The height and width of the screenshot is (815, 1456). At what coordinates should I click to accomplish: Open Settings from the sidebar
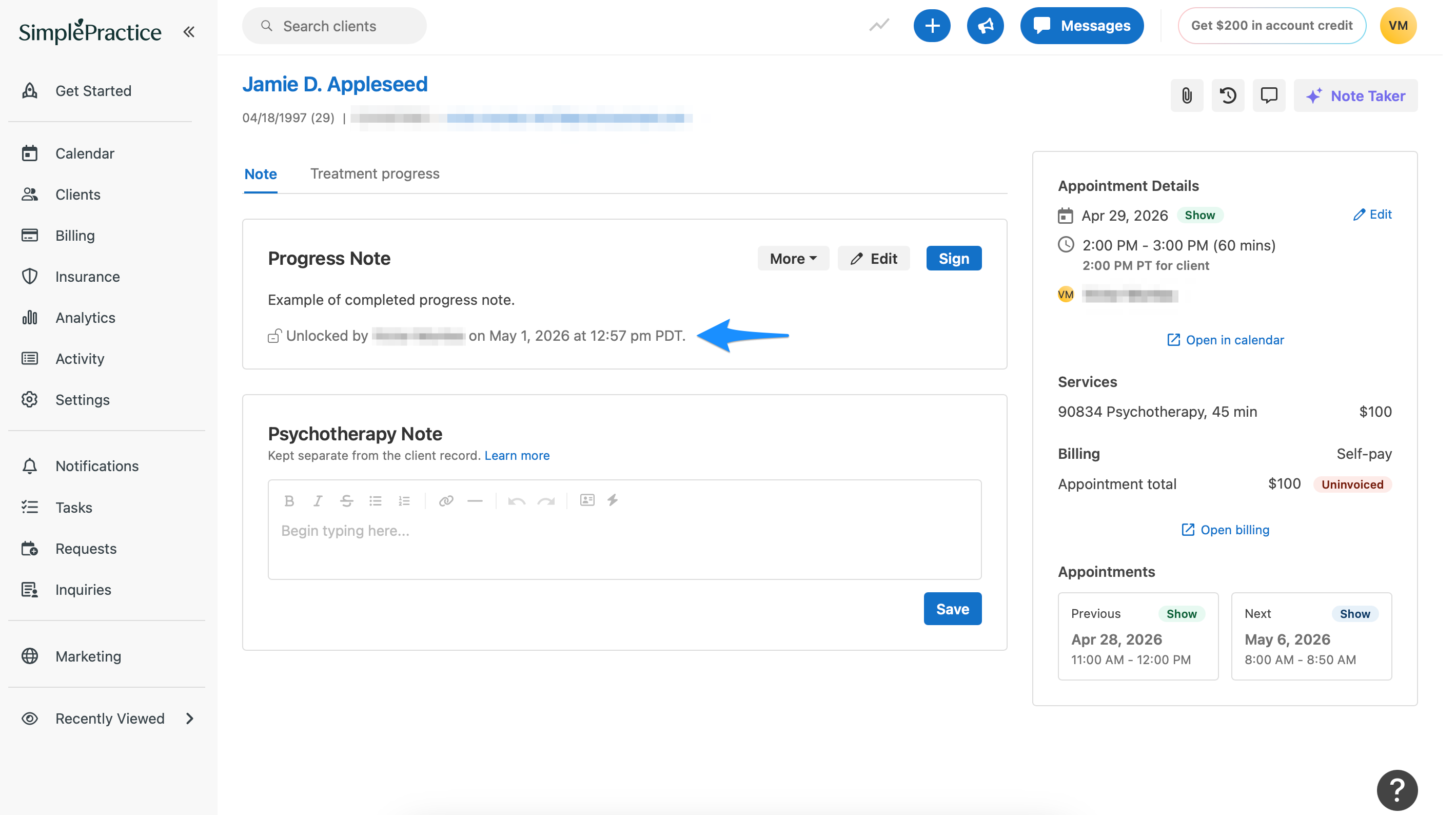point(83,400)
